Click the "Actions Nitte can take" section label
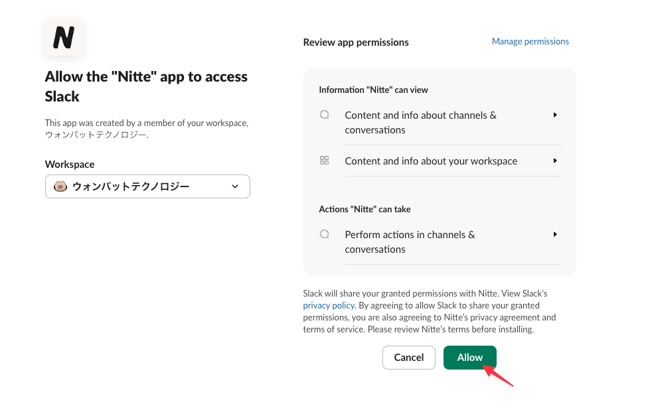Screen dimensions: 648x410 pos(364,209)
